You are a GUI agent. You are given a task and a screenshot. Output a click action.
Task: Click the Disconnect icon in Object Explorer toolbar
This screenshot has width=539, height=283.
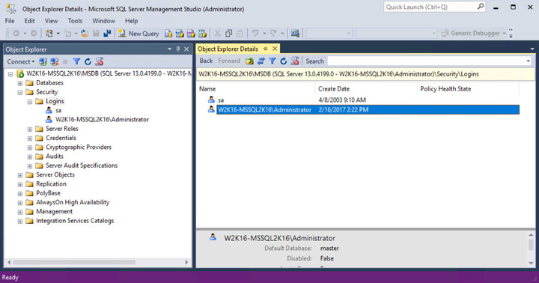click(x=55, y=61)
